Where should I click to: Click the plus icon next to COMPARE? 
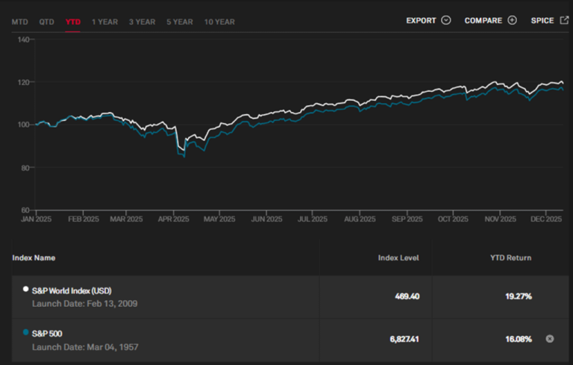[512, 21]
